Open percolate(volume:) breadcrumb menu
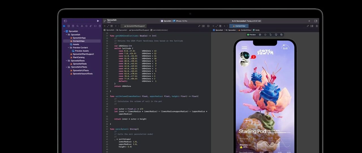362x153 pixels. tap(159, 30)
